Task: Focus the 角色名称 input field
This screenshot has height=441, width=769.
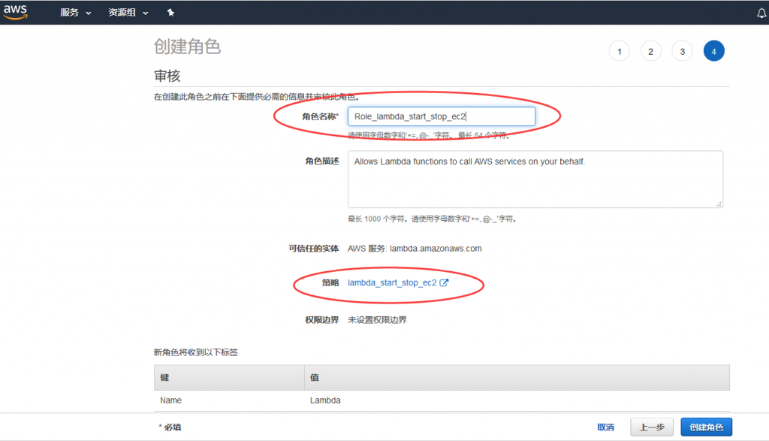Action: coord(441,116)
